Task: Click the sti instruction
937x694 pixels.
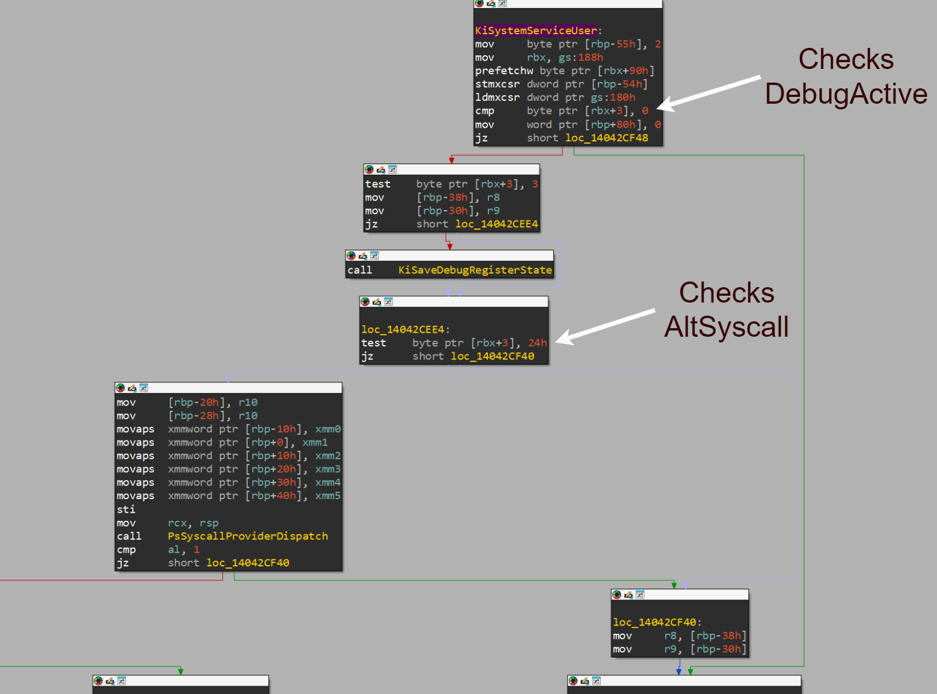Action: (126, 509)
